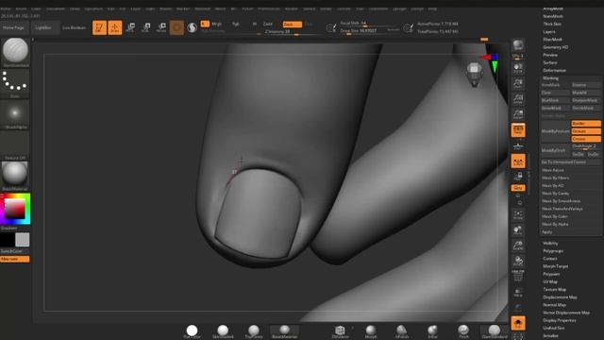Select the black secondary color swatch
Screen dimensions: 604x340
[7, 240]
